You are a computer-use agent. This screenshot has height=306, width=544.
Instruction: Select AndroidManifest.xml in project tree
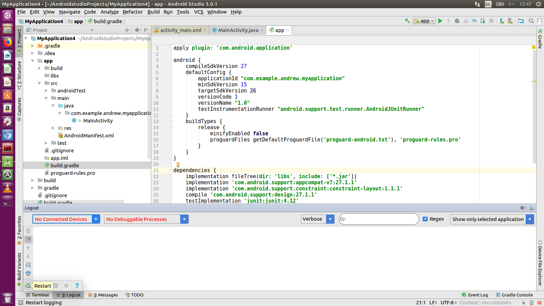click(x=89, y=135)
